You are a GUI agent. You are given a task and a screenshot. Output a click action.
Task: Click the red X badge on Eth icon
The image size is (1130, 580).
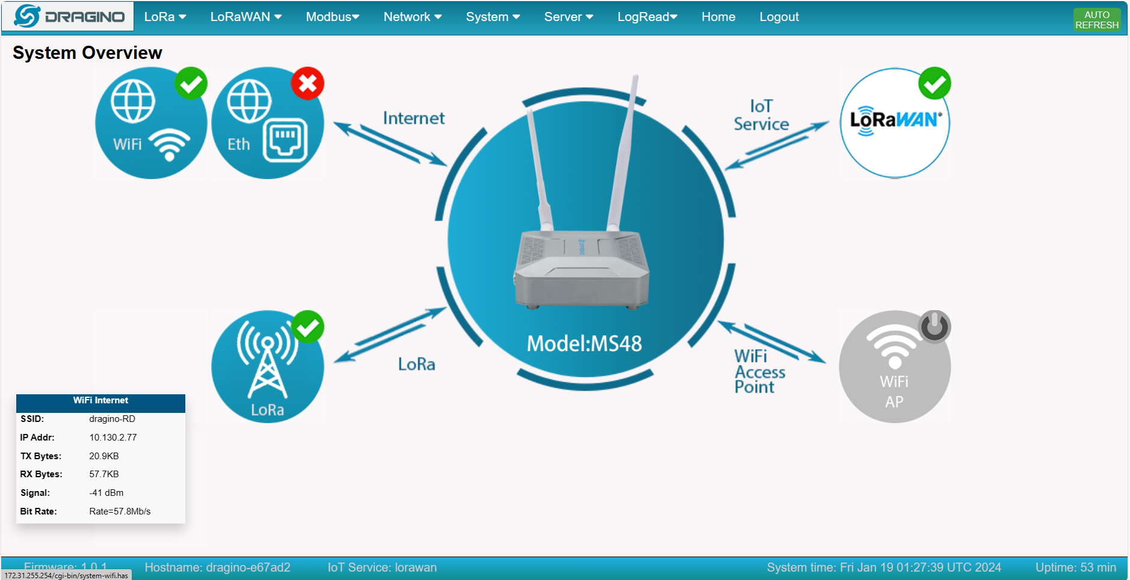coord(307,84)
